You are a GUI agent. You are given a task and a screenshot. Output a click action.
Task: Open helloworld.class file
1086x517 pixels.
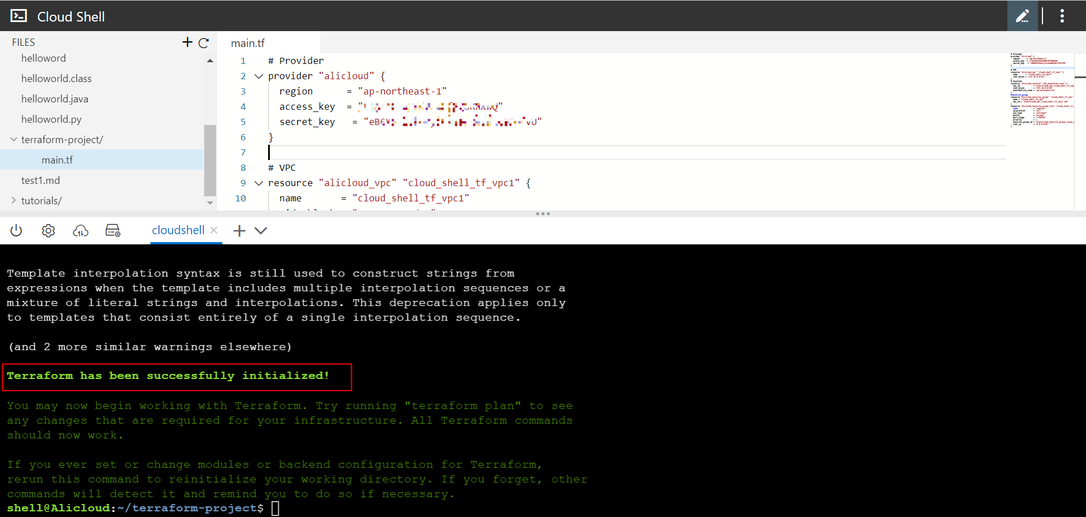[x=57, y=79]
